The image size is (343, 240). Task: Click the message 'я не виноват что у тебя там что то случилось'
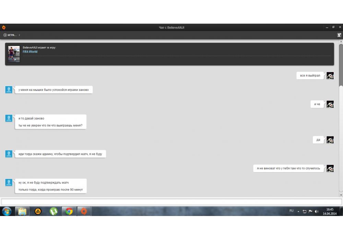288,169
